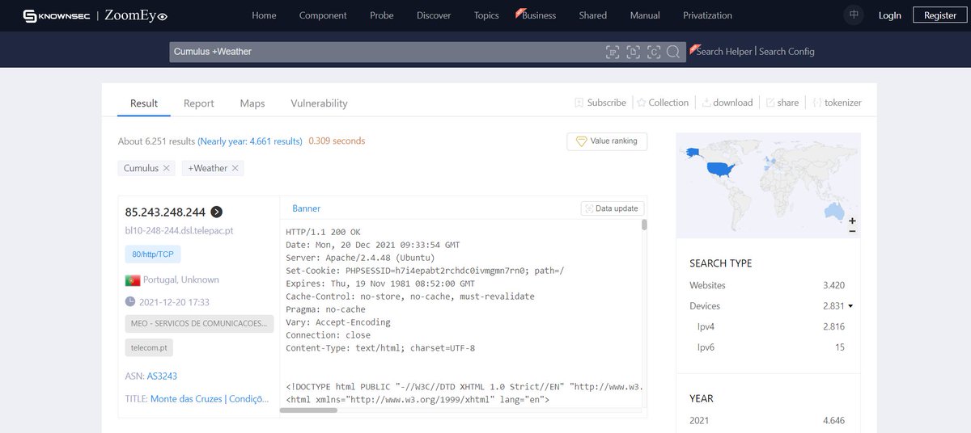Filter by Websites search type

707,285
